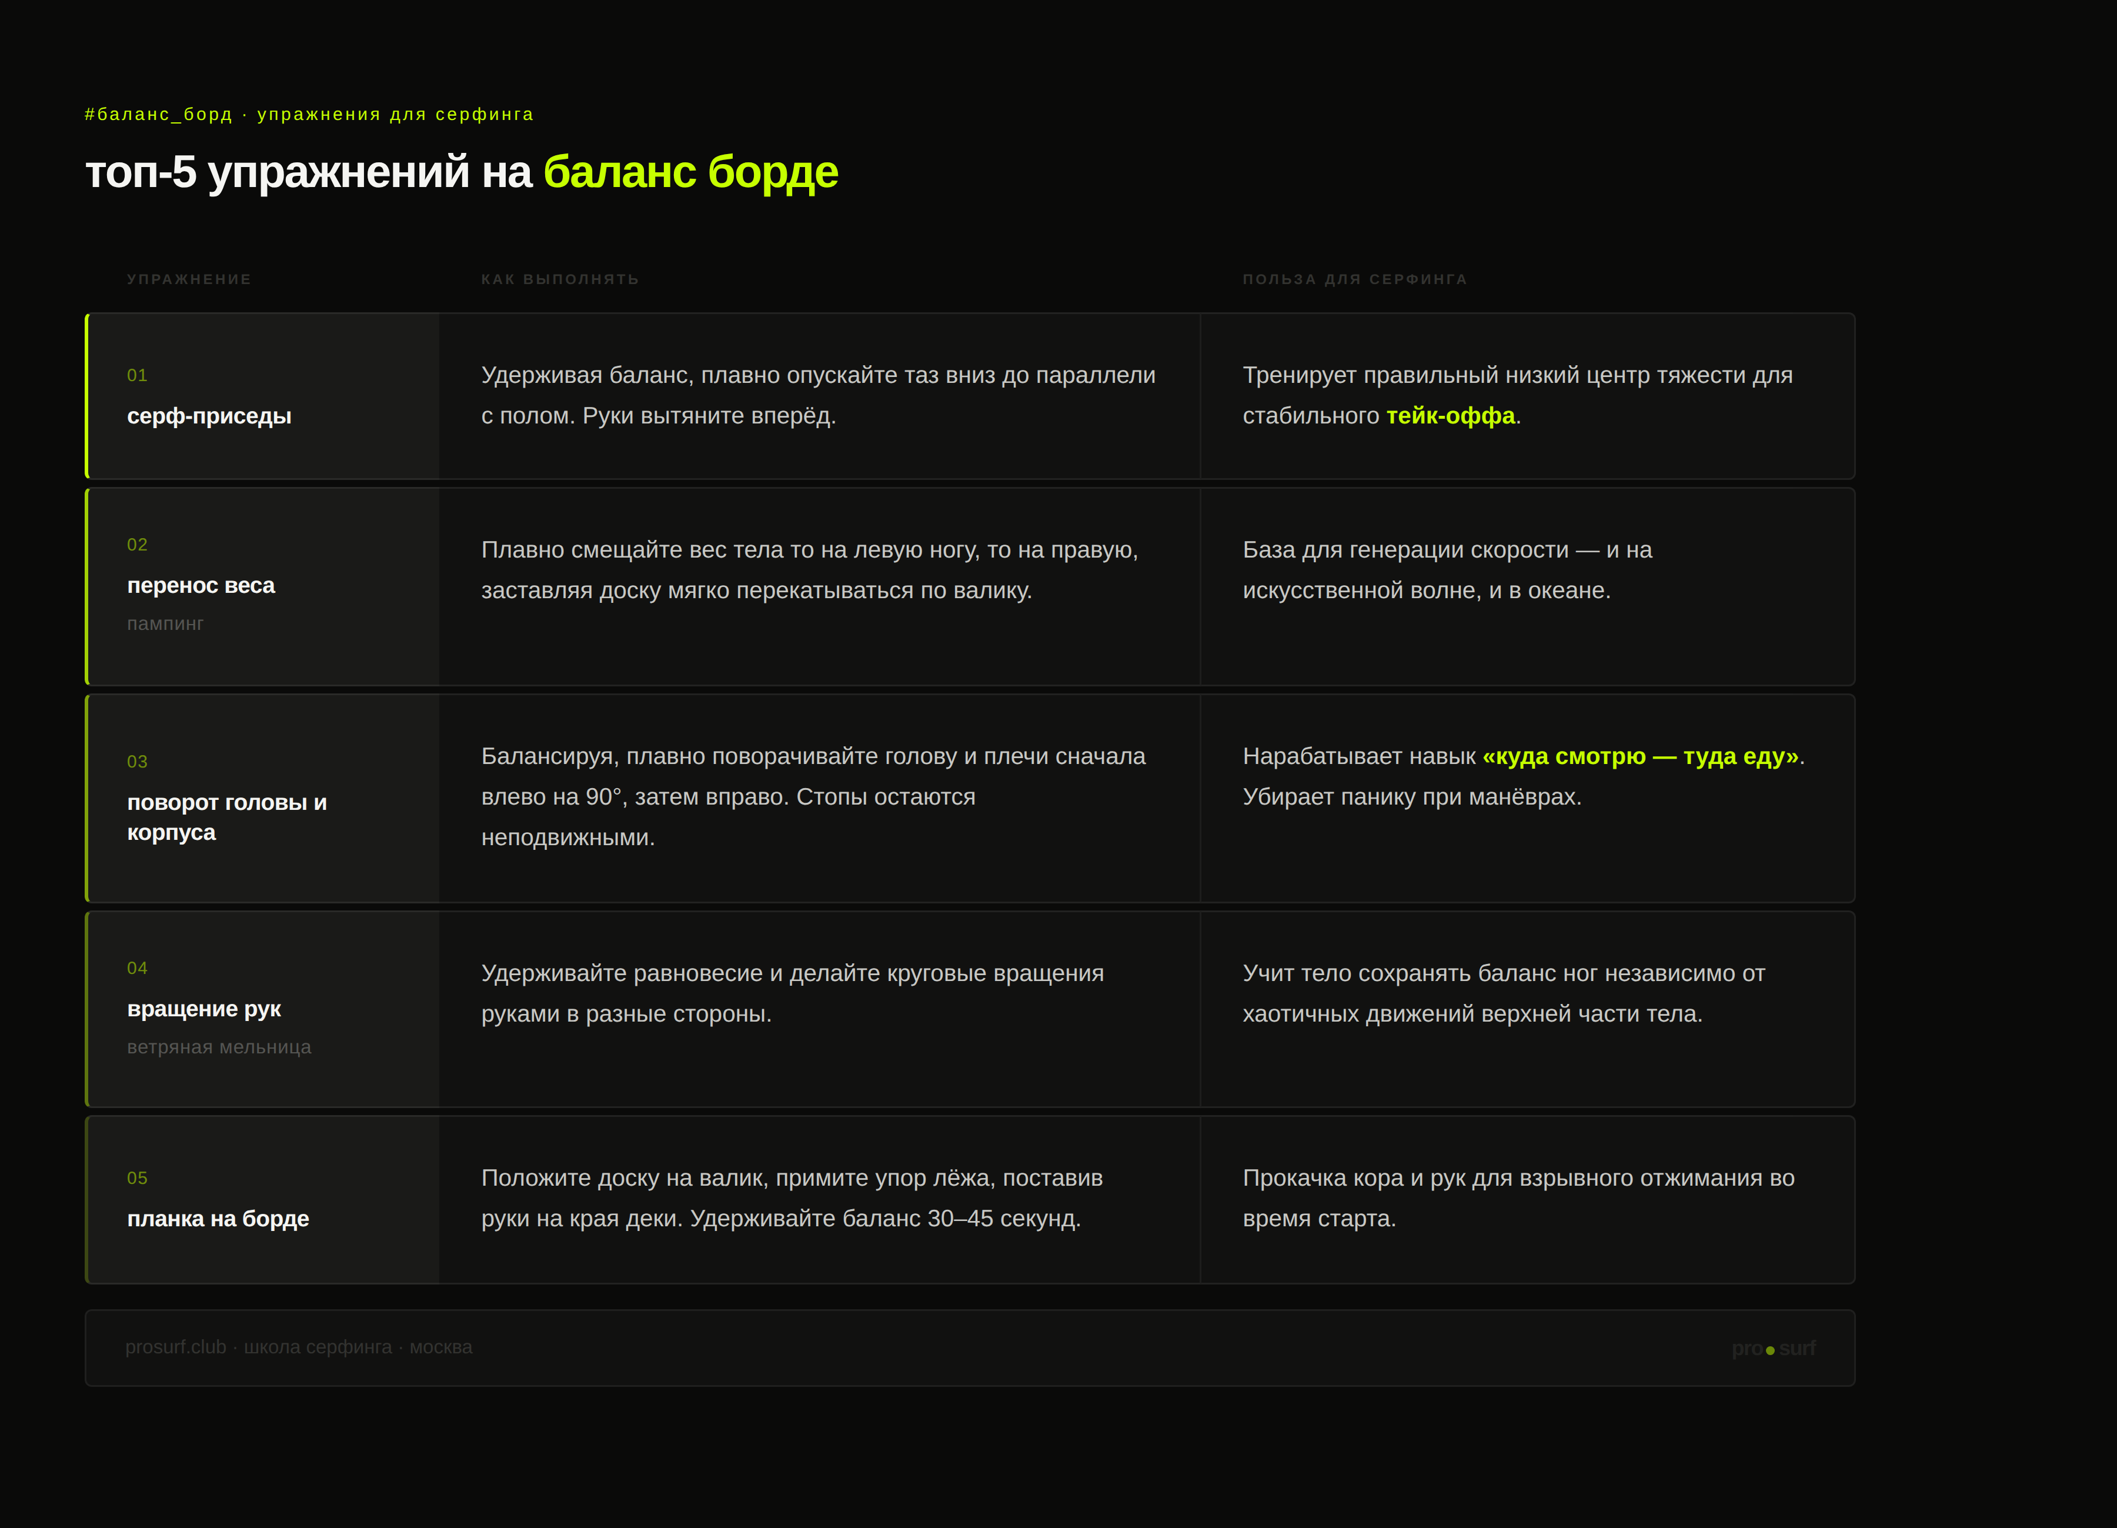Click the highlighted тейк-оффа term

click(1451, 415)
